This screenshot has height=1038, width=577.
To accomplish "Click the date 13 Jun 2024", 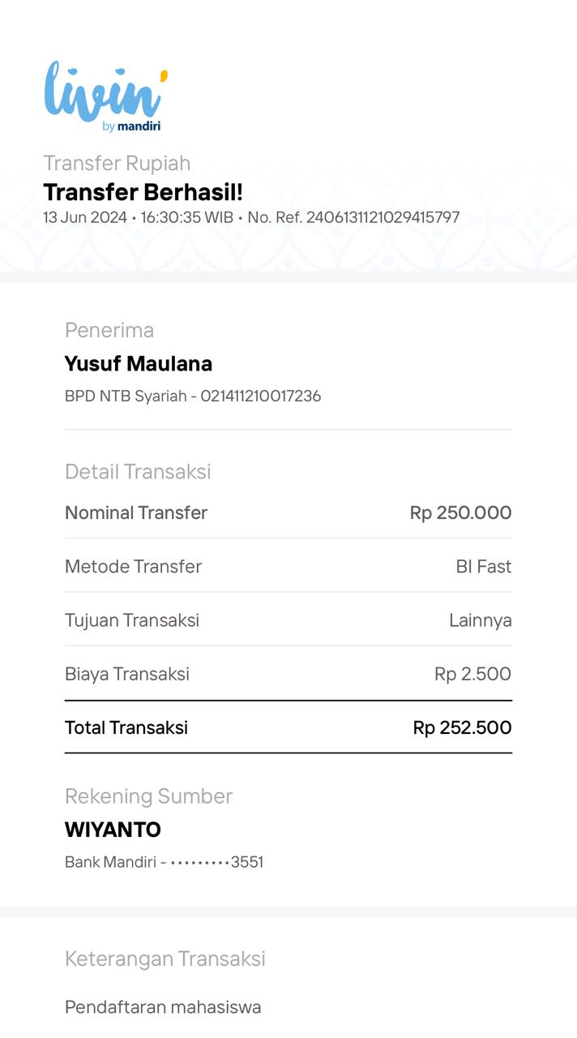I will point(84,217).
